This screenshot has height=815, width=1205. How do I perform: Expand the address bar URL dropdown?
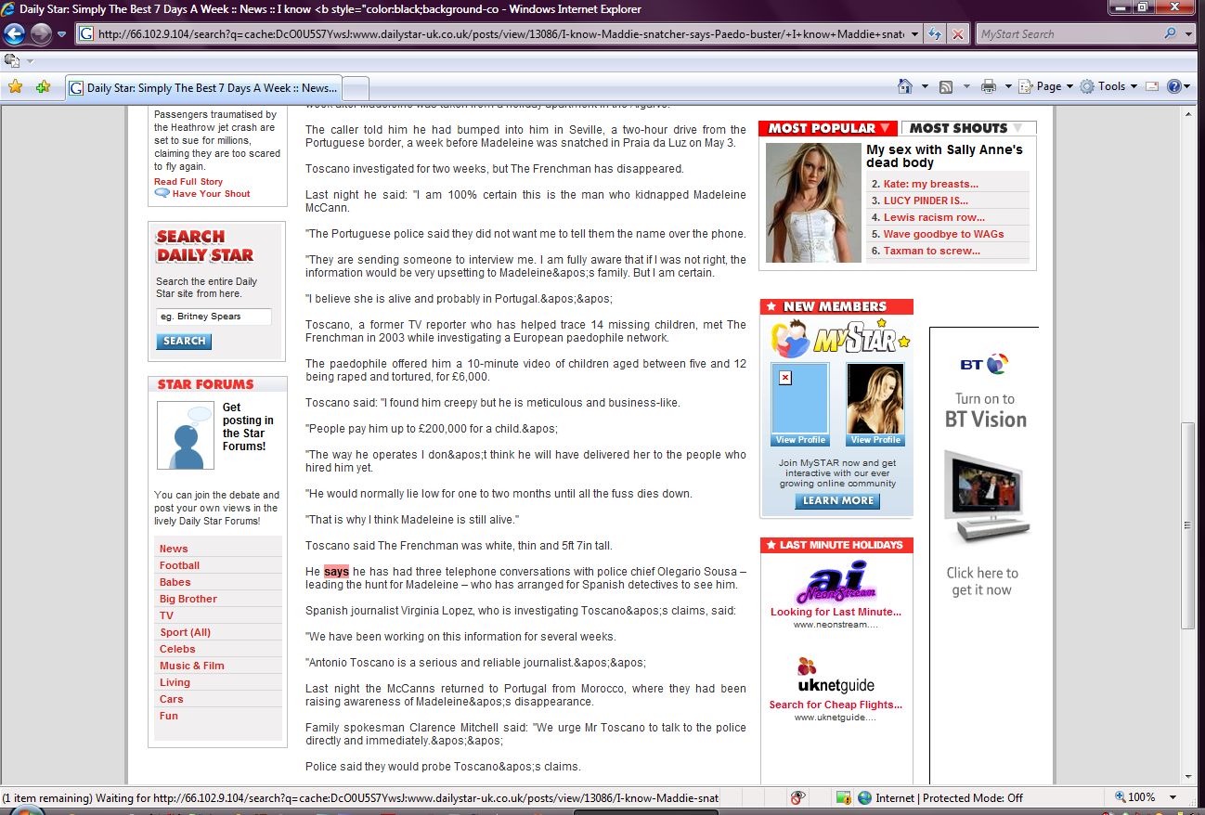click(915, 34)
